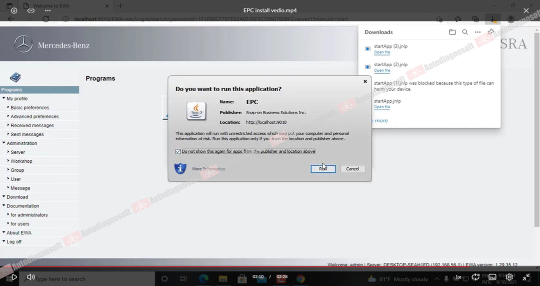
Task: Seek on the red video progress bar
Action: tap(270, 266)
